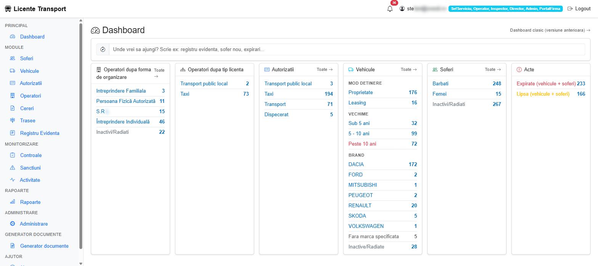Open Toate link in Autorizatii card
This screenshot has height=266, width=598.
325,69
